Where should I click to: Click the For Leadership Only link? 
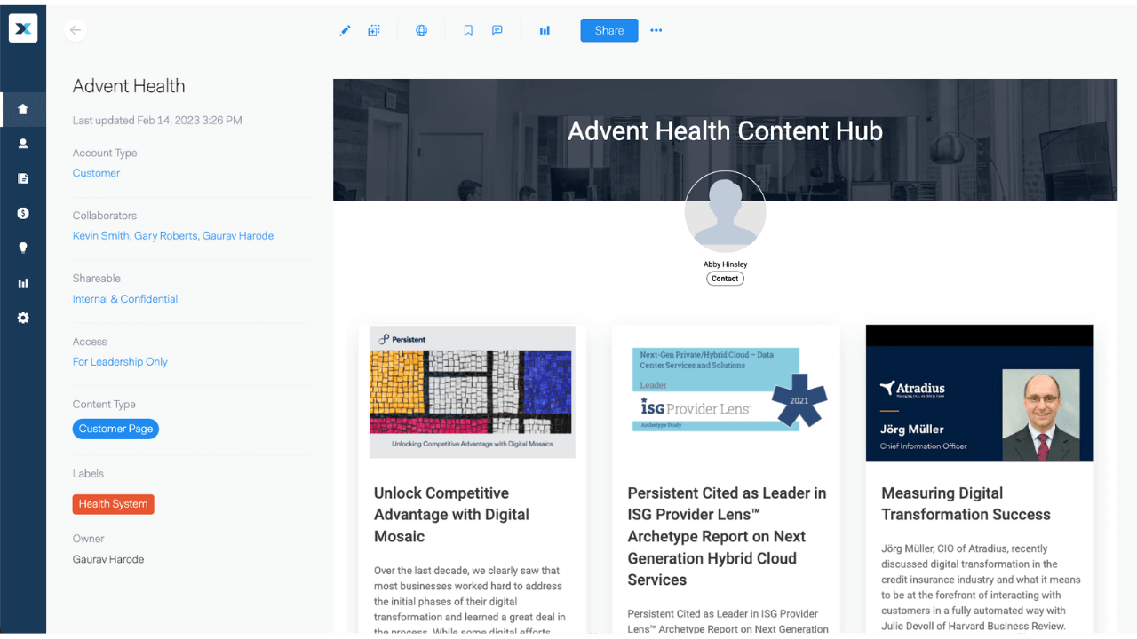coord(120,362)
